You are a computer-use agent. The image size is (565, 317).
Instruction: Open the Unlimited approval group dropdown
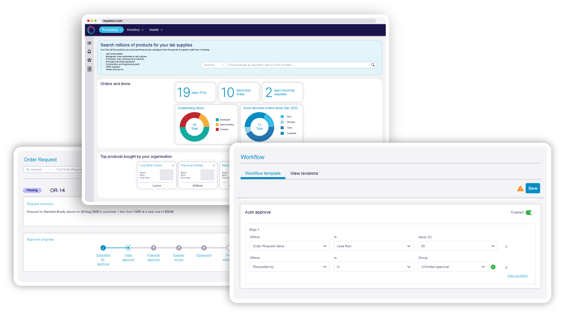(453, 267)
